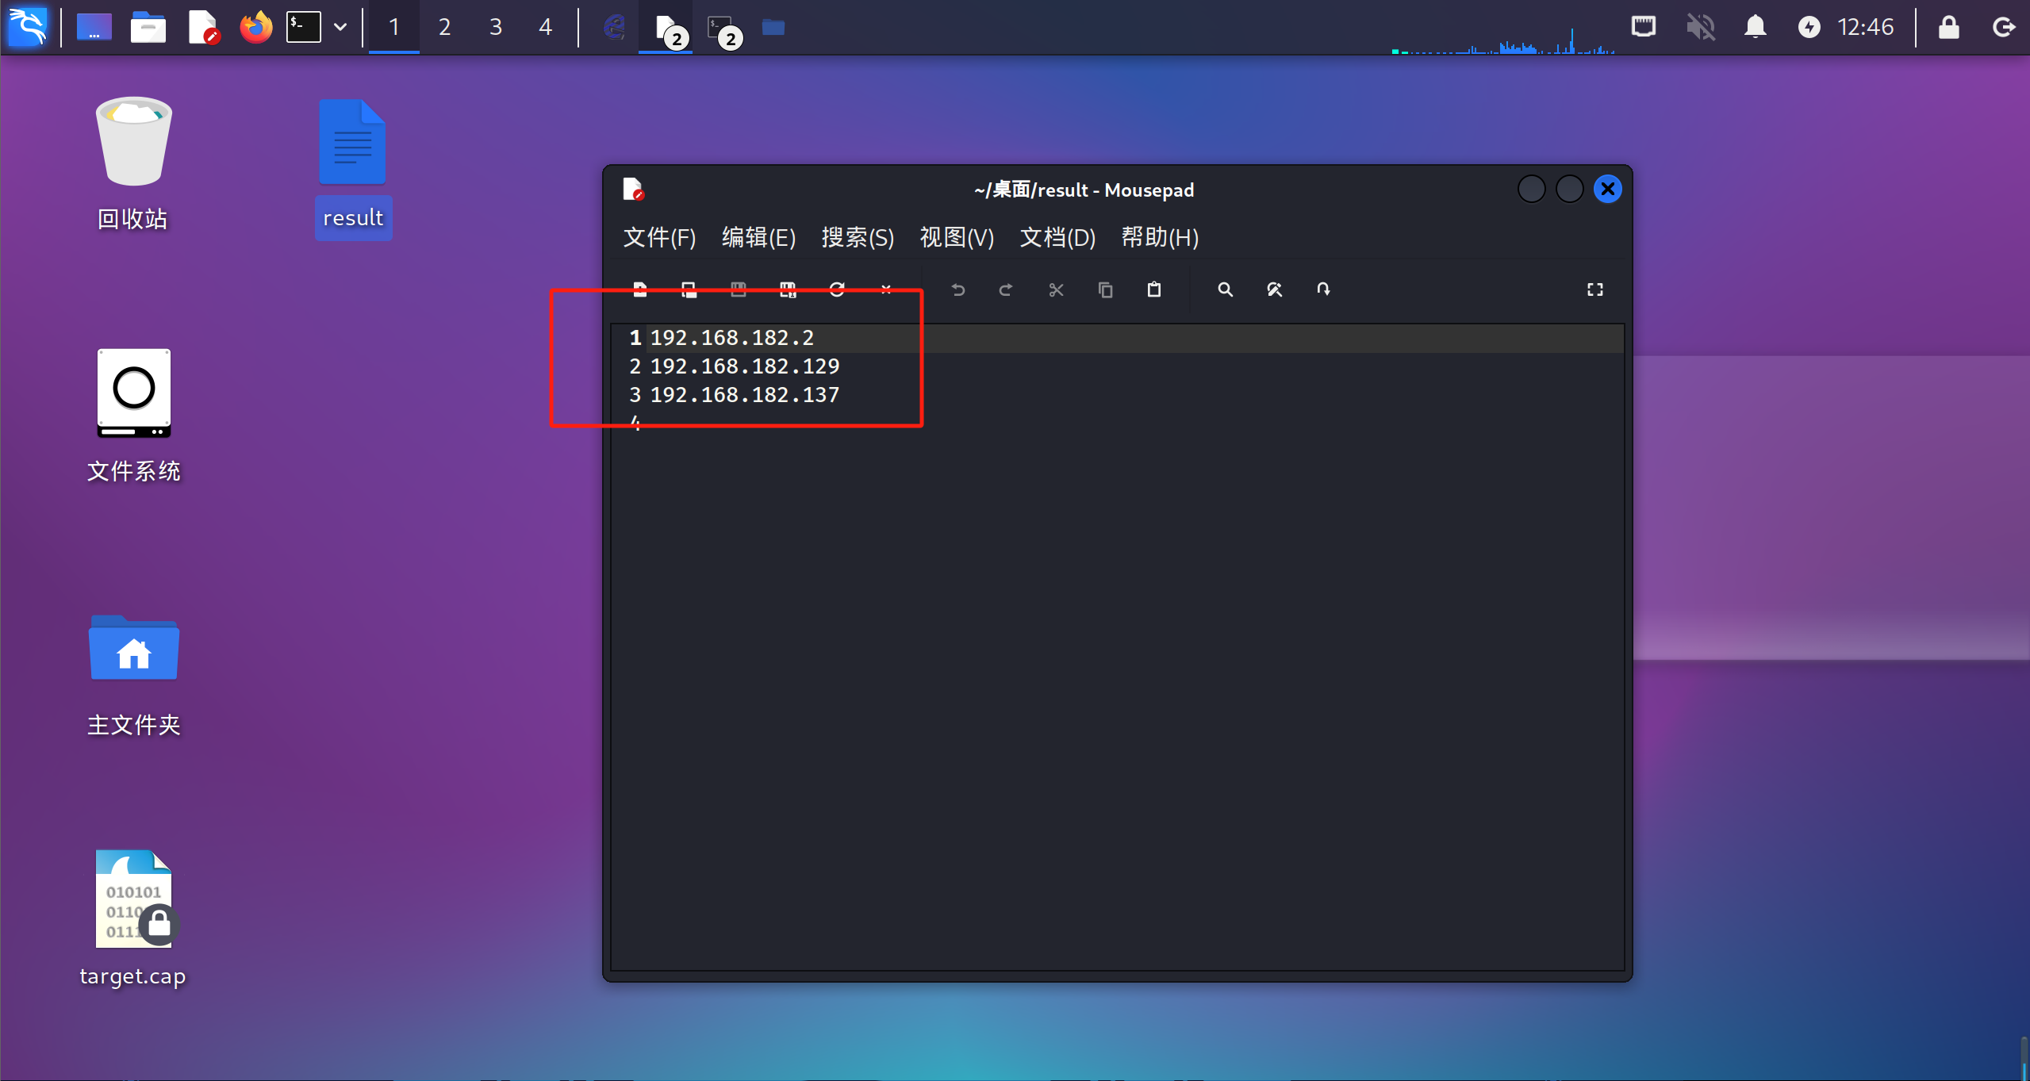Image resolution: width=2030 pixels, height=1081 pixels.
Task: Switch to workspace 3
Action: point(496,27)
